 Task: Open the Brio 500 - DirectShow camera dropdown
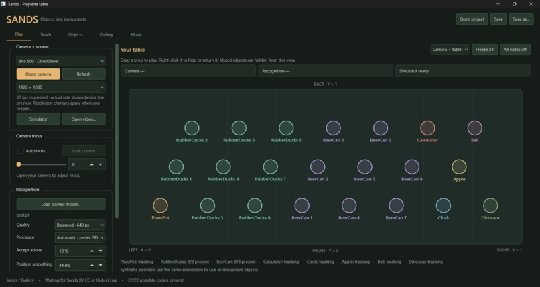[x=61, y=61]
